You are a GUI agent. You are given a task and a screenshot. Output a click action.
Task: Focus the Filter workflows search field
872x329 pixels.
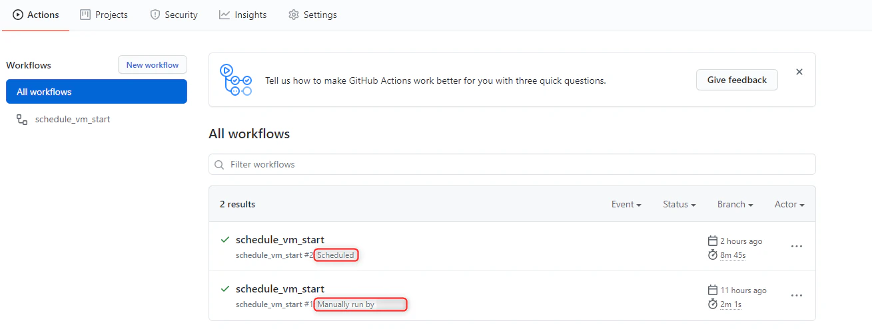pos(512,164)
